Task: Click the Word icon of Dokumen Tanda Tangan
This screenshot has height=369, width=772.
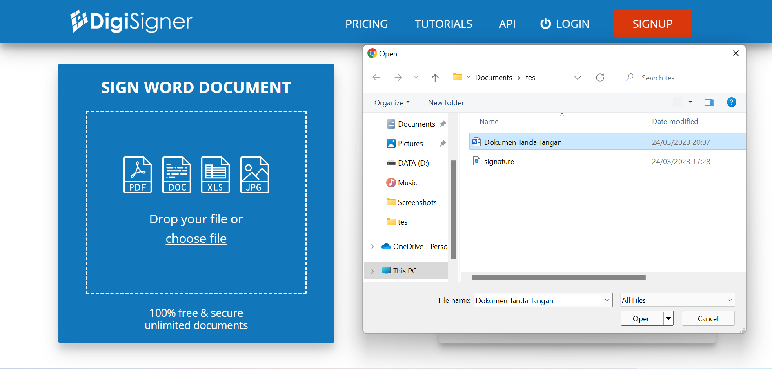Action: [476, 142]
